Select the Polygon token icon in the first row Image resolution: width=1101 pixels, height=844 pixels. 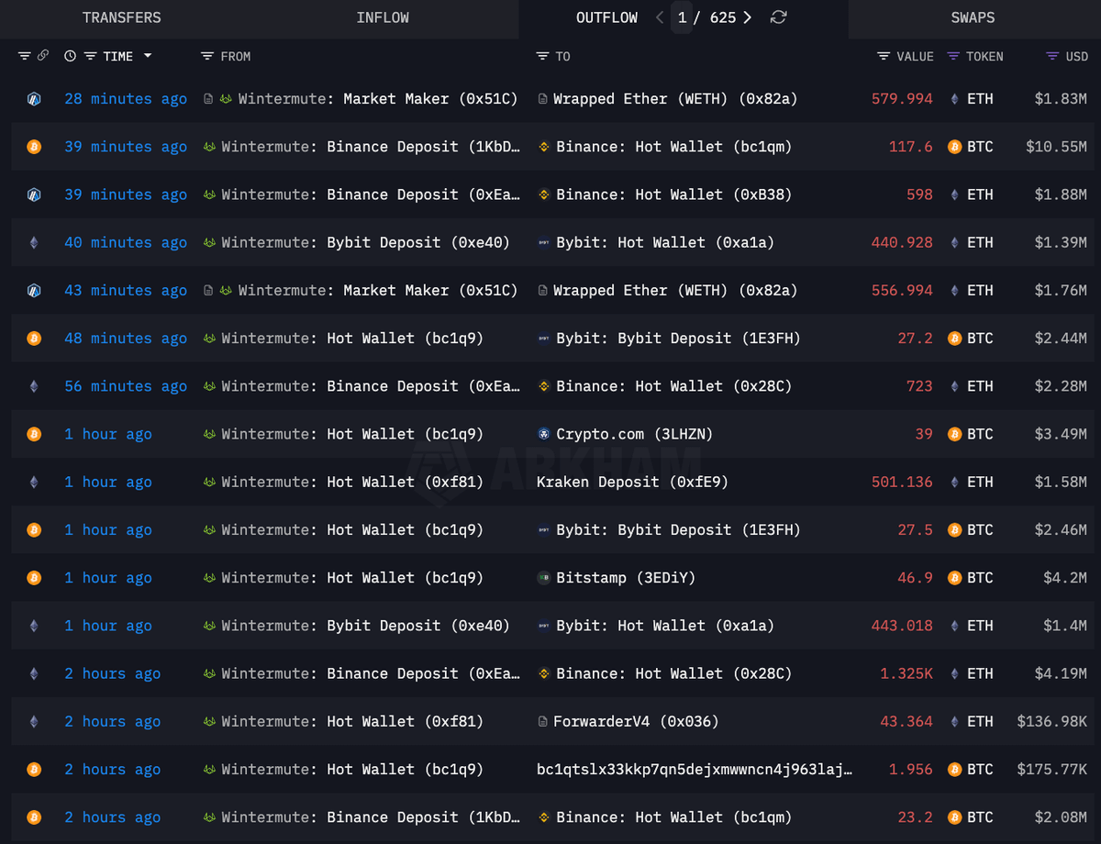click(x=34, y=98)
